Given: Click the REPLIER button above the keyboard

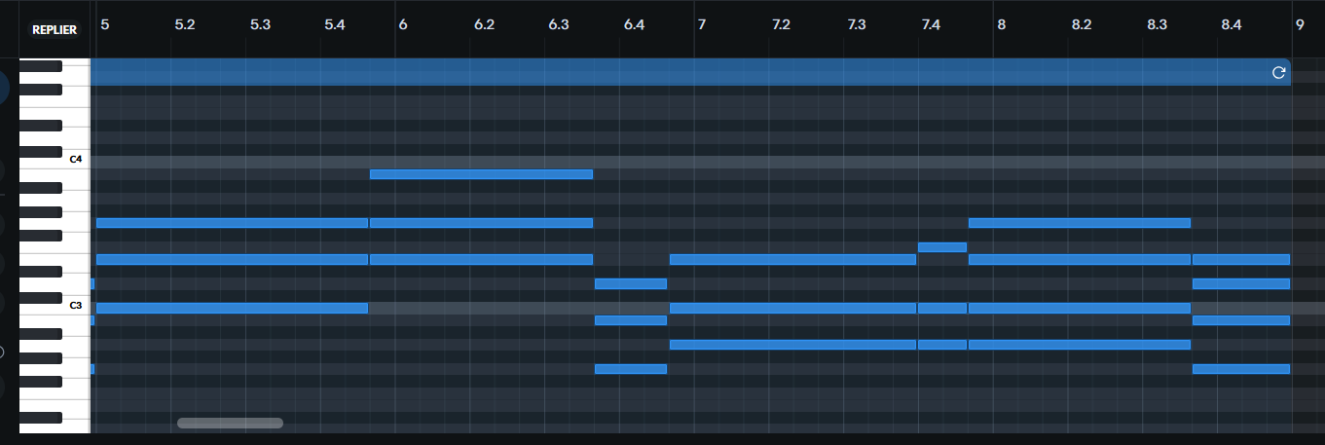Looking at the screenshot, I should point(55,30).
